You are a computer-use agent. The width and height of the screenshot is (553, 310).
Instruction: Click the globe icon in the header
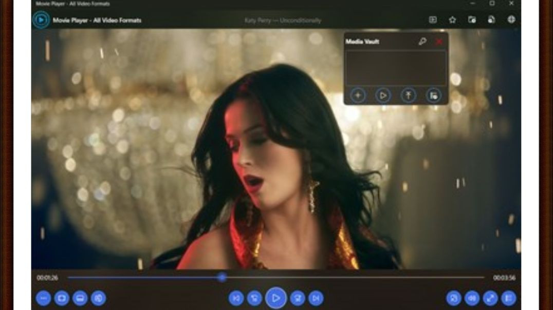coord(511,20)
